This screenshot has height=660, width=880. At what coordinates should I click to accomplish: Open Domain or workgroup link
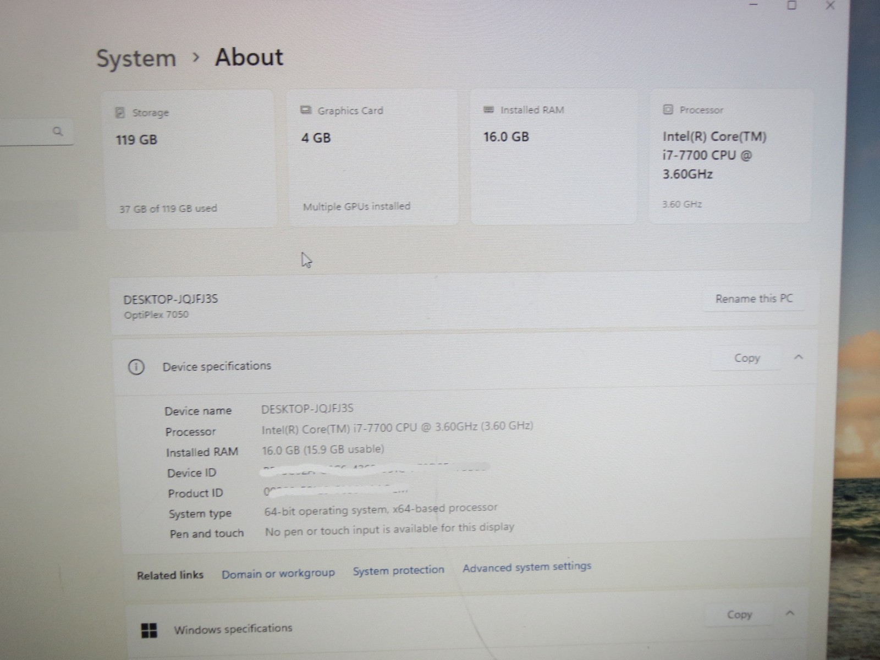coord(278,574)
